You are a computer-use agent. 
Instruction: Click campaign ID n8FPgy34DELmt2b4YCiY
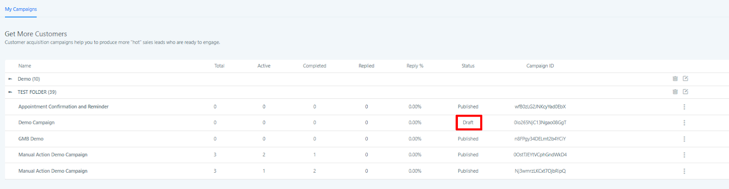540,139
